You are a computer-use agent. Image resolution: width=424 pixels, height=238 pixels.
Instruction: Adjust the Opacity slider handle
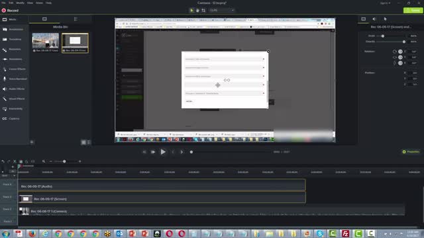tap(404, 42)
